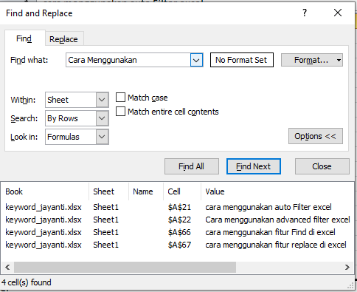Click the results list scroll right arrow
Screen dimensions: 357x292
(x=347, y=267)
